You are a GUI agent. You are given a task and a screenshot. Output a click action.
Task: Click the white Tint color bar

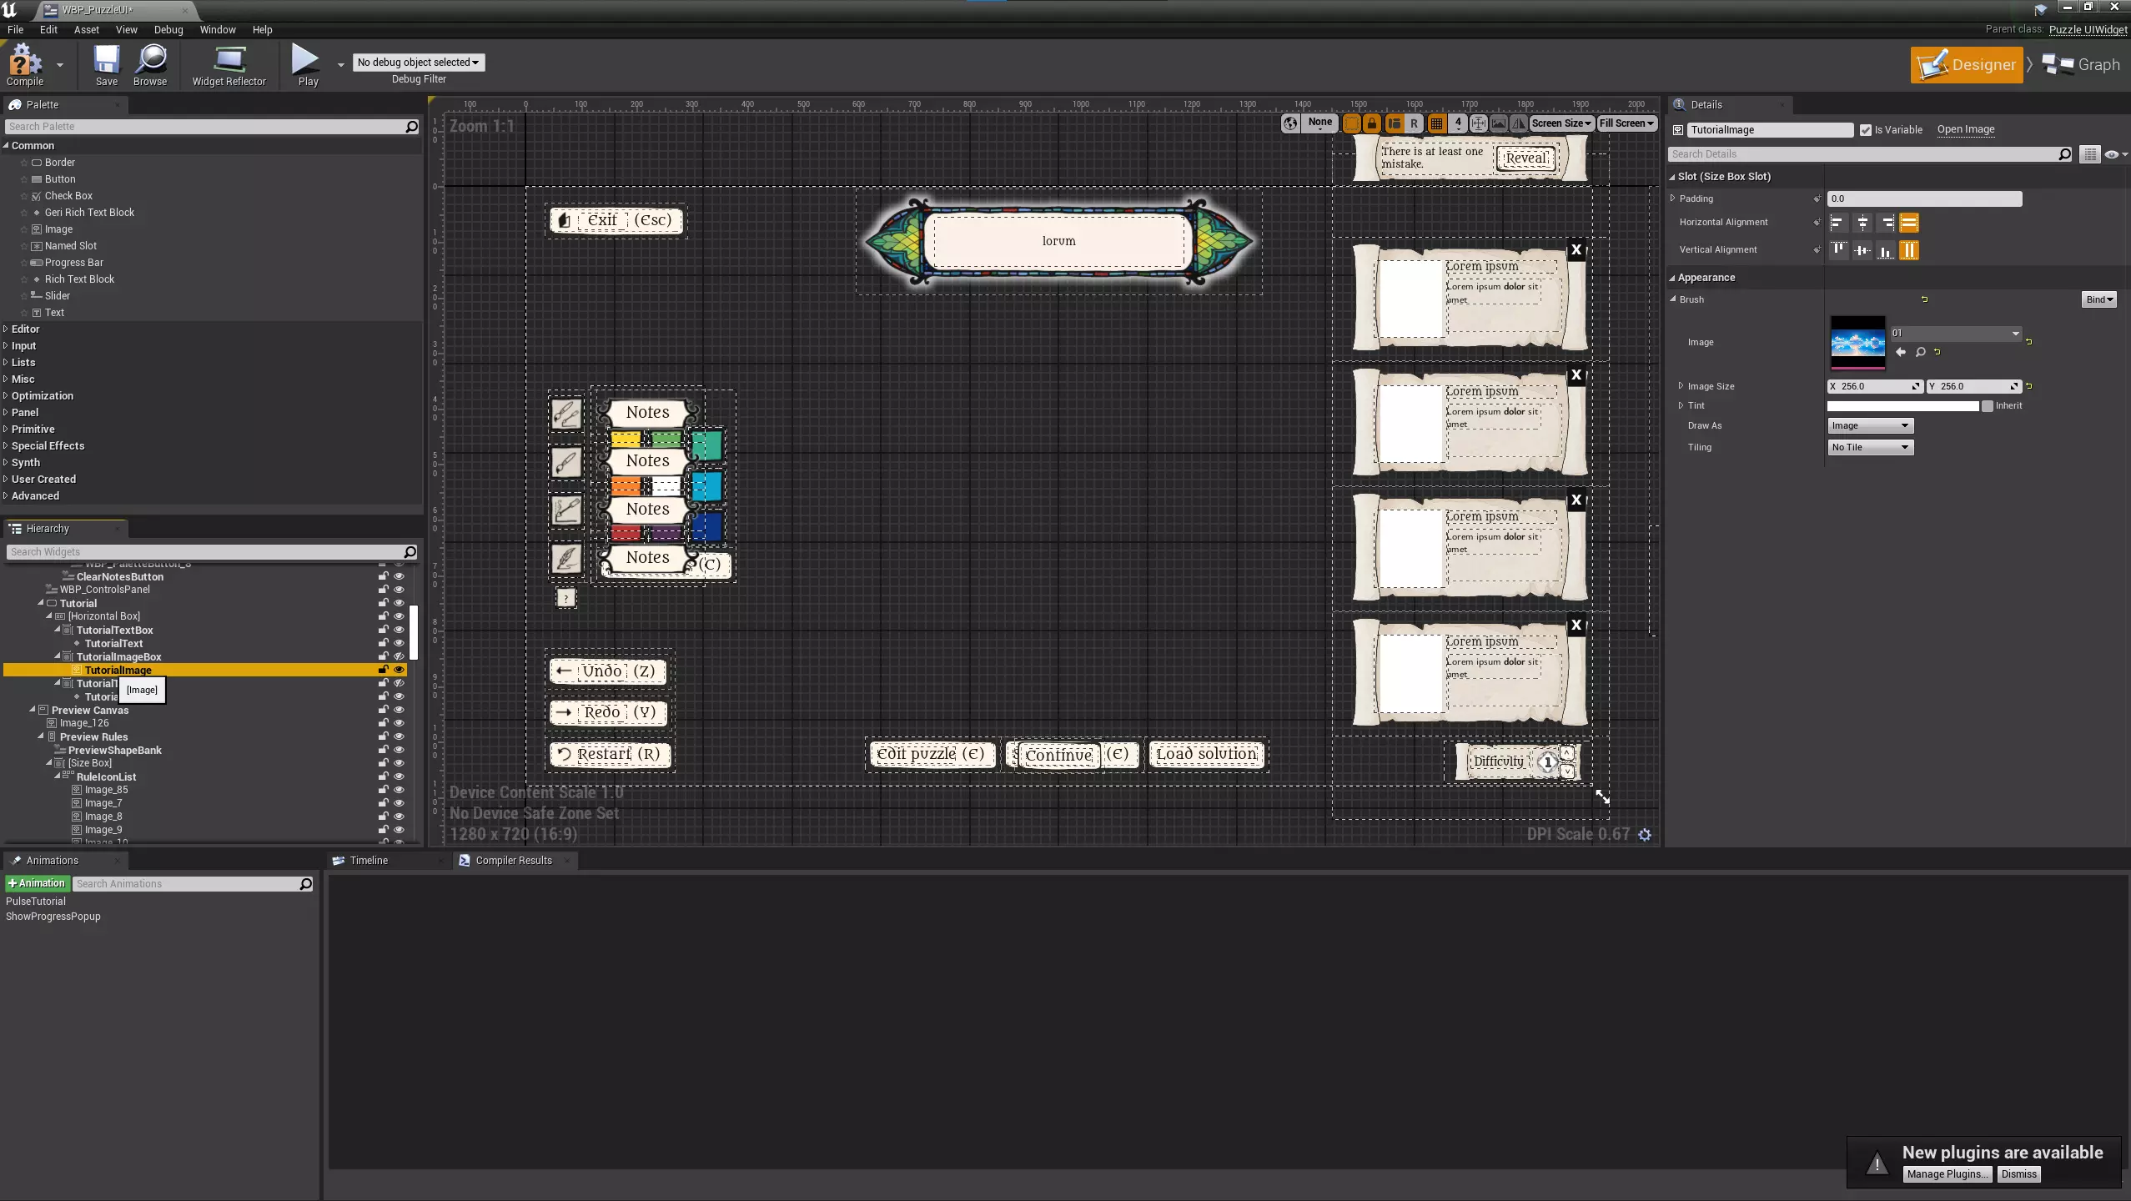[x=1902, y=406]
